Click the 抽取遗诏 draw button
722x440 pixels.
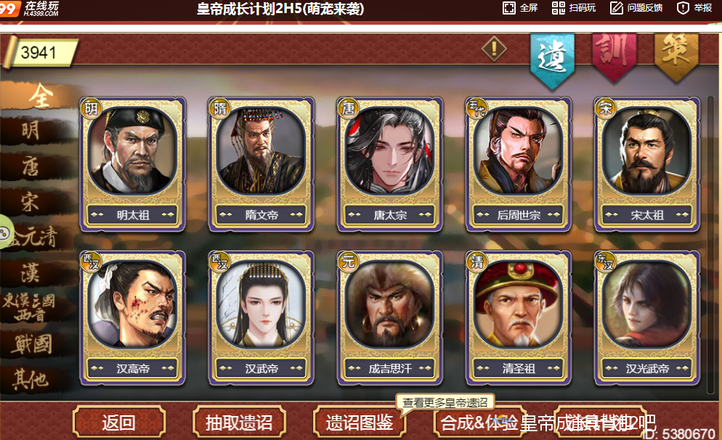tap(239, 422)
